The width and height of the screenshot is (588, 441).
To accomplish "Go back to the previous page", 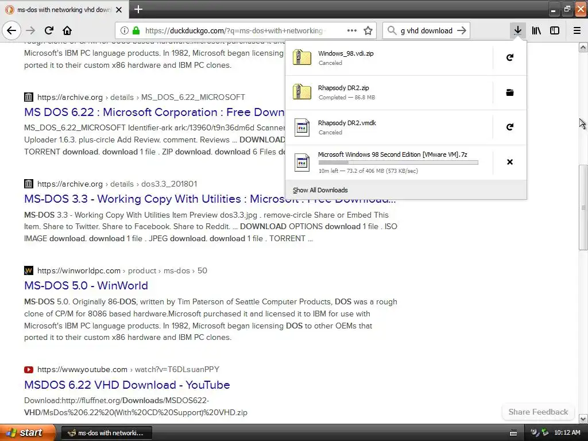I will point(11,30).
